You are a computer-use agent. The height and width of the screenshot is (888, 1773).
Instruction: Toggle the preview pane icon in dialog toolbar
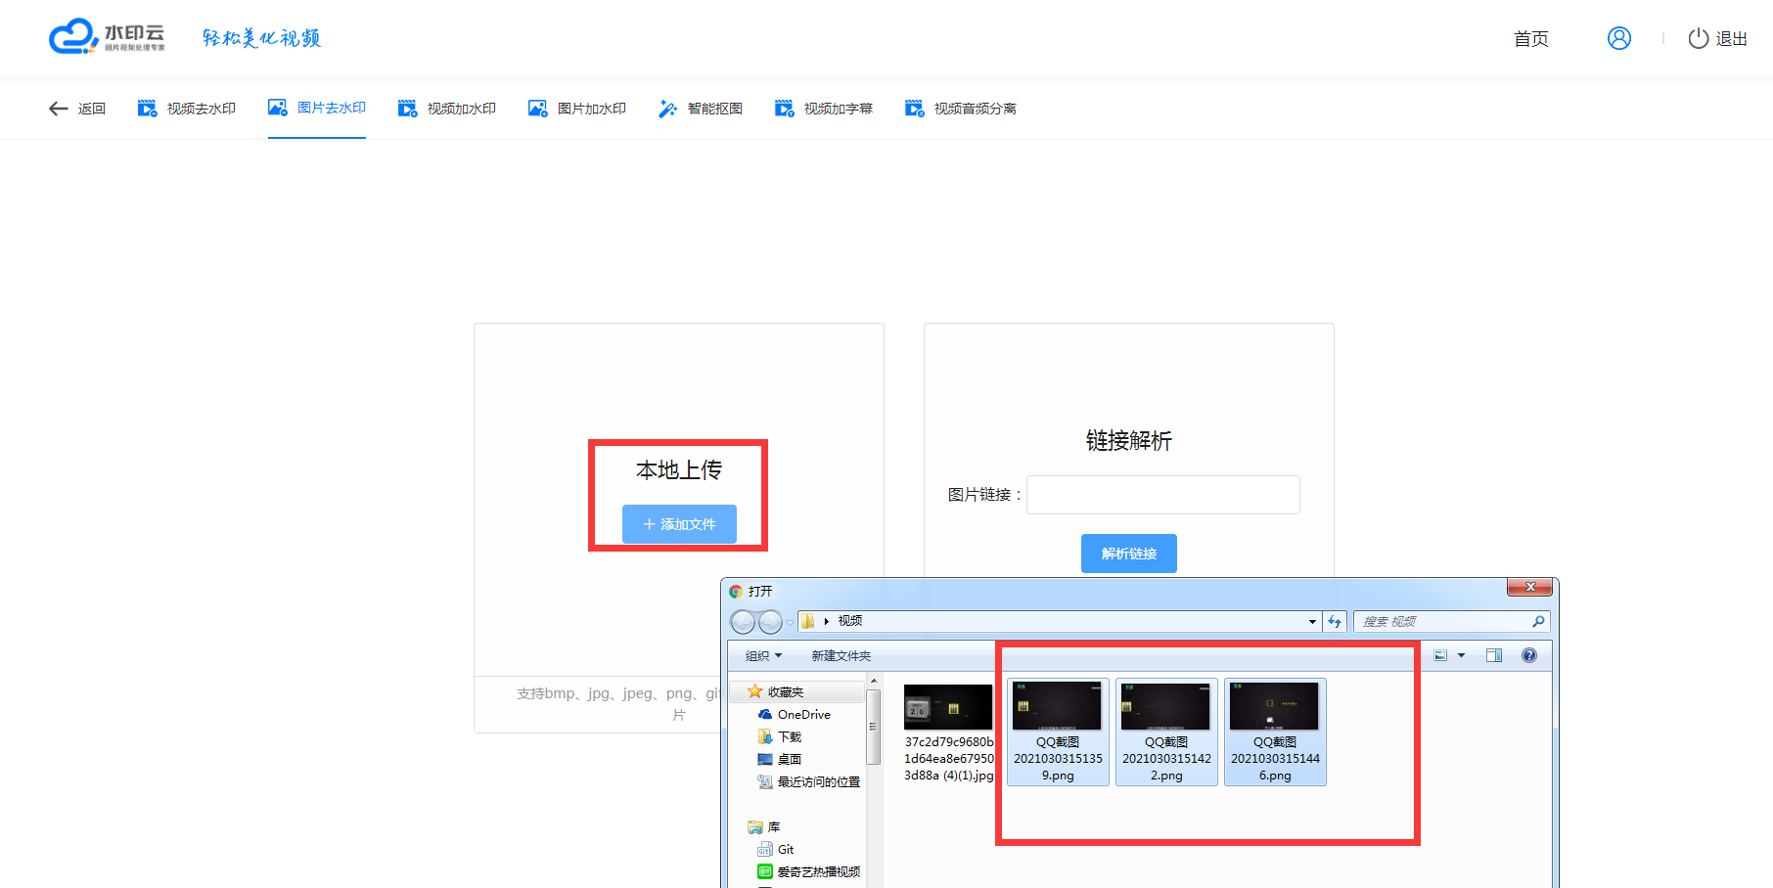[1493, 655]
